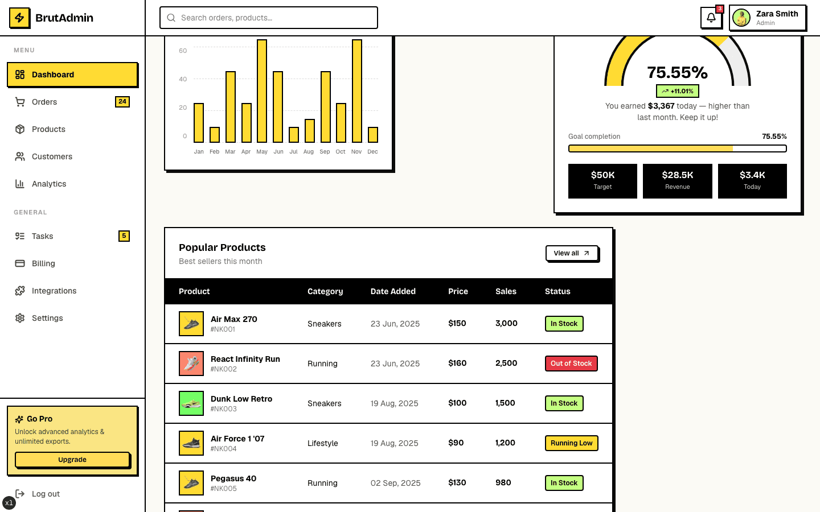Viewport: 820px width, 512px height.
Task: Click the trend arrow in +11.01% badge
Action: pyautogui.click(x=665, y=91)
